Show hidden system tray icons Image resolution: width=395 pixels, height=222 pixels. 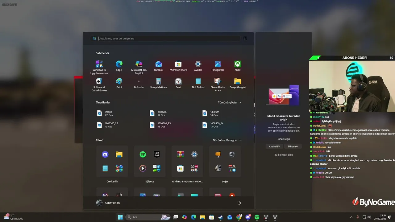coord(351,217)
